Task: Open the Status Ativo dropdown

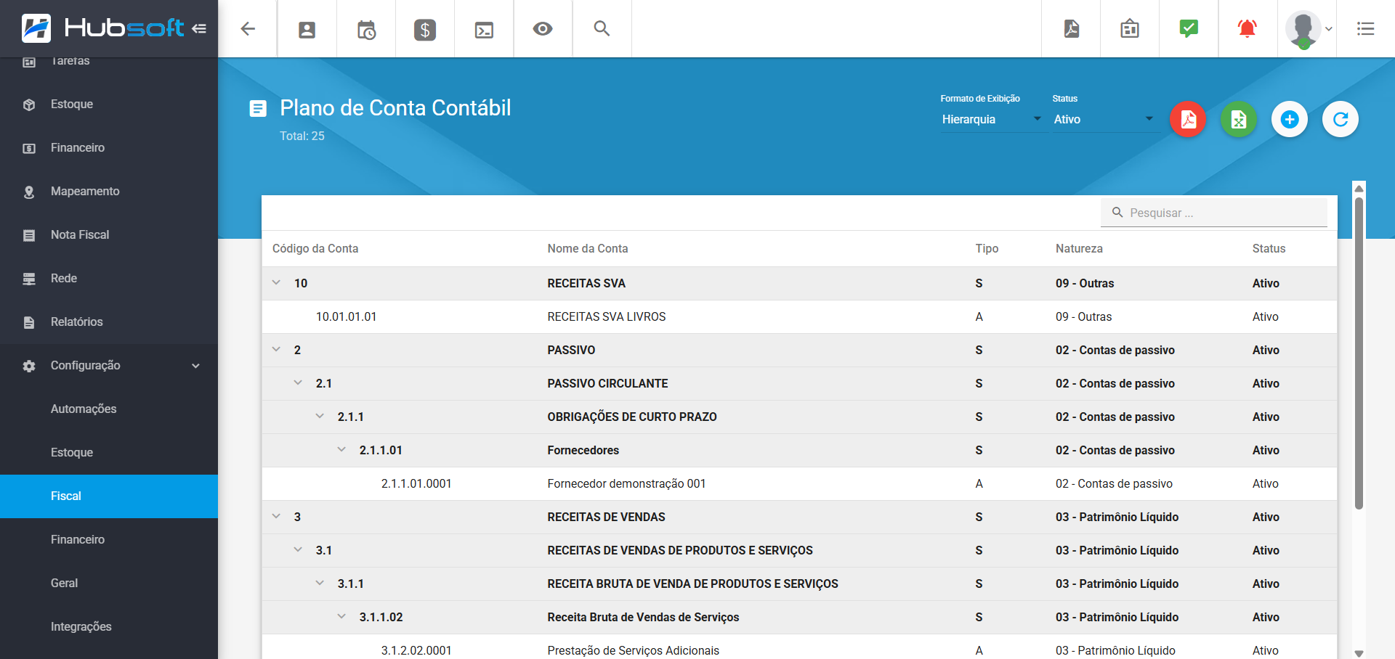Action: (1103, 119)
